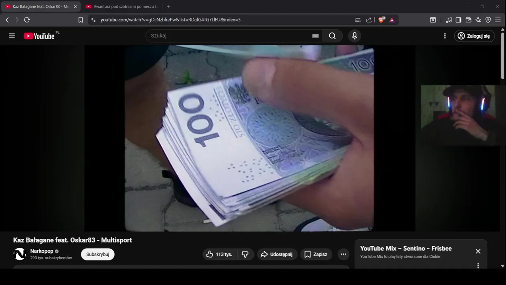Dislike the video with thumbs down
The height and width of the screenshot is (285, 506).
click(x=245, y=255)
